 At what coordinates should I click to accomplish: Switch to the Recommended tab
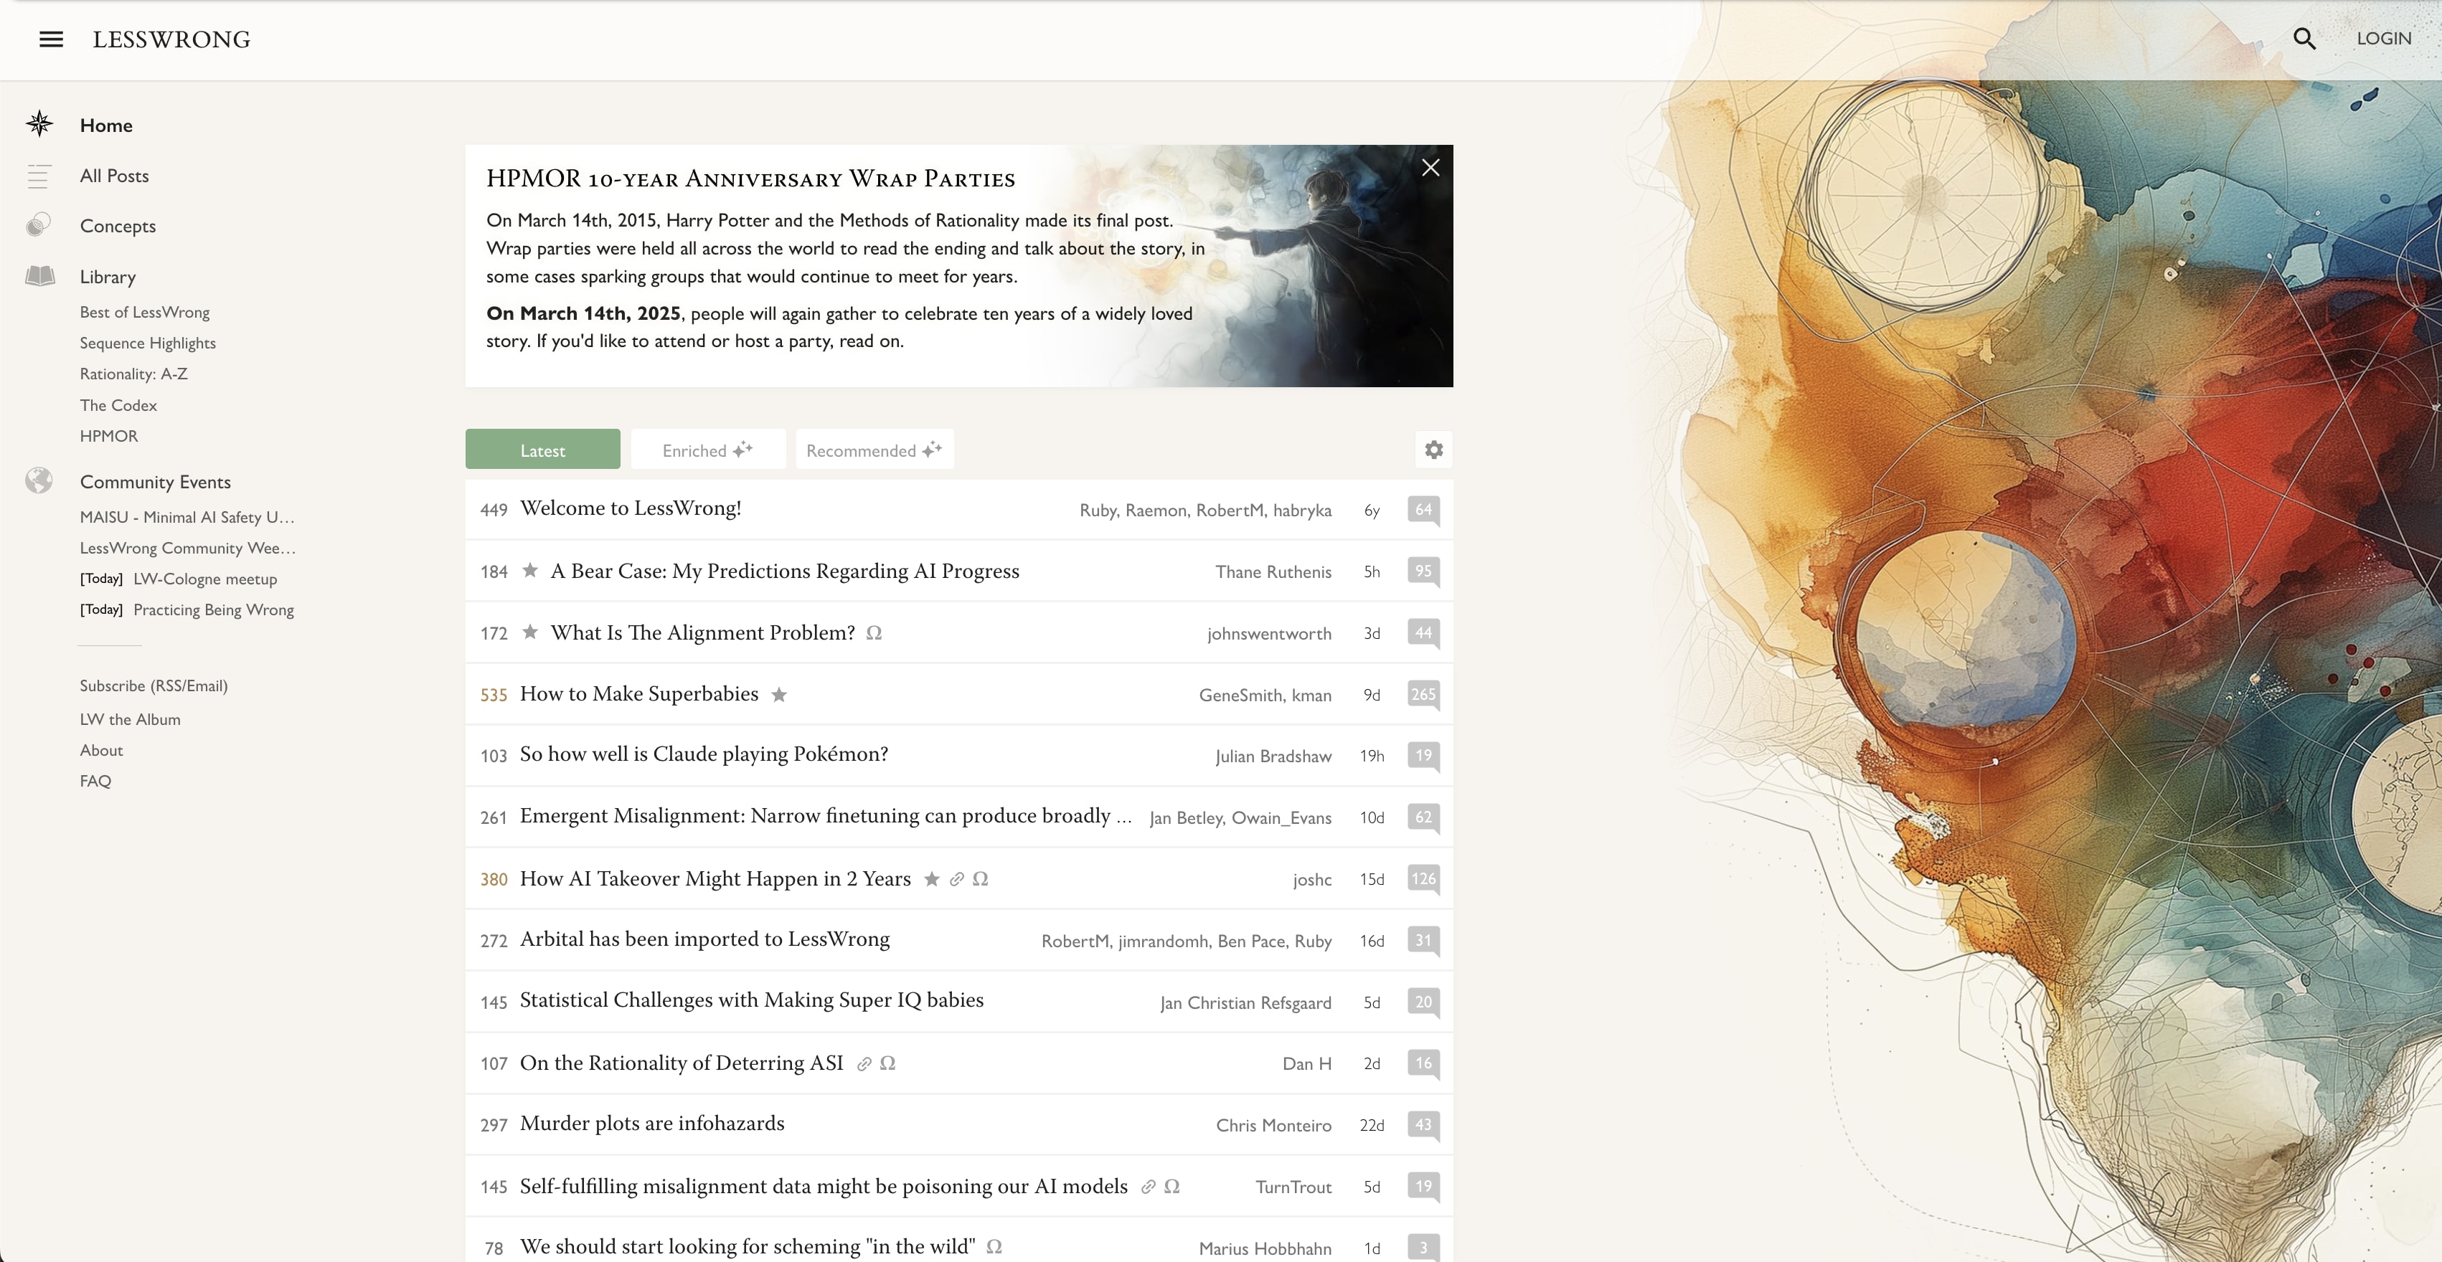[x=873, y=450]
